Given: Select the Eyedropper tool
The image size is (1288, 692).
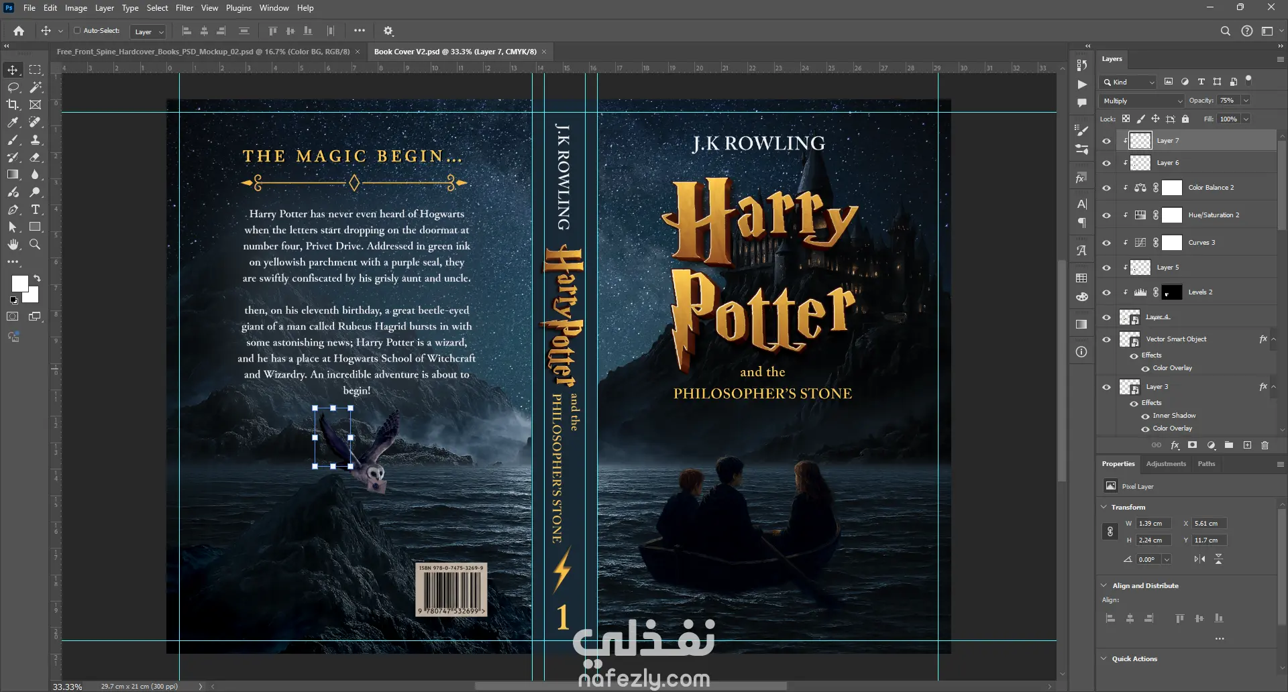Looking at the screenshot, I should click(13, 122).
